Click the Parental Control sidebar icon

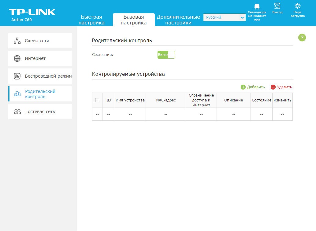point(17,94)
